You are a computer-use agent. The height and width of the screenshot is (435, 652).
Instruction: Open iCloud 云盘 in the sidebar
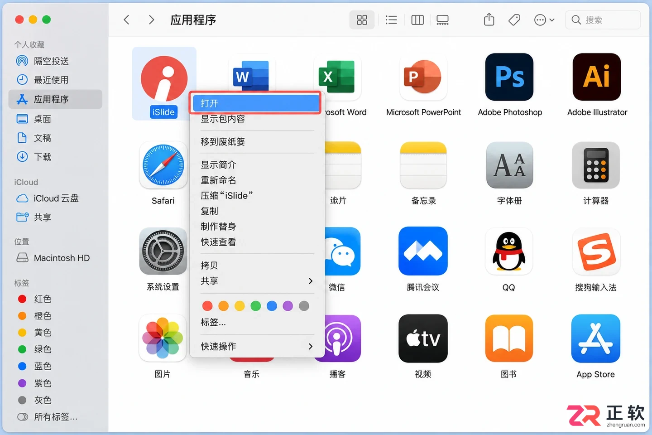[x=55, y=198]
